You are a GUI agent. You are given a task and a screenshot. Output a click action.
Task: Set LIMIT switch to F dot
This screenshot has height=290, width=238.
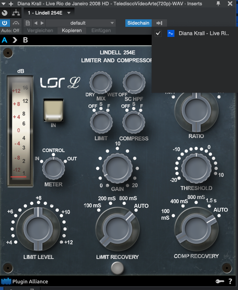click(108, 110)
